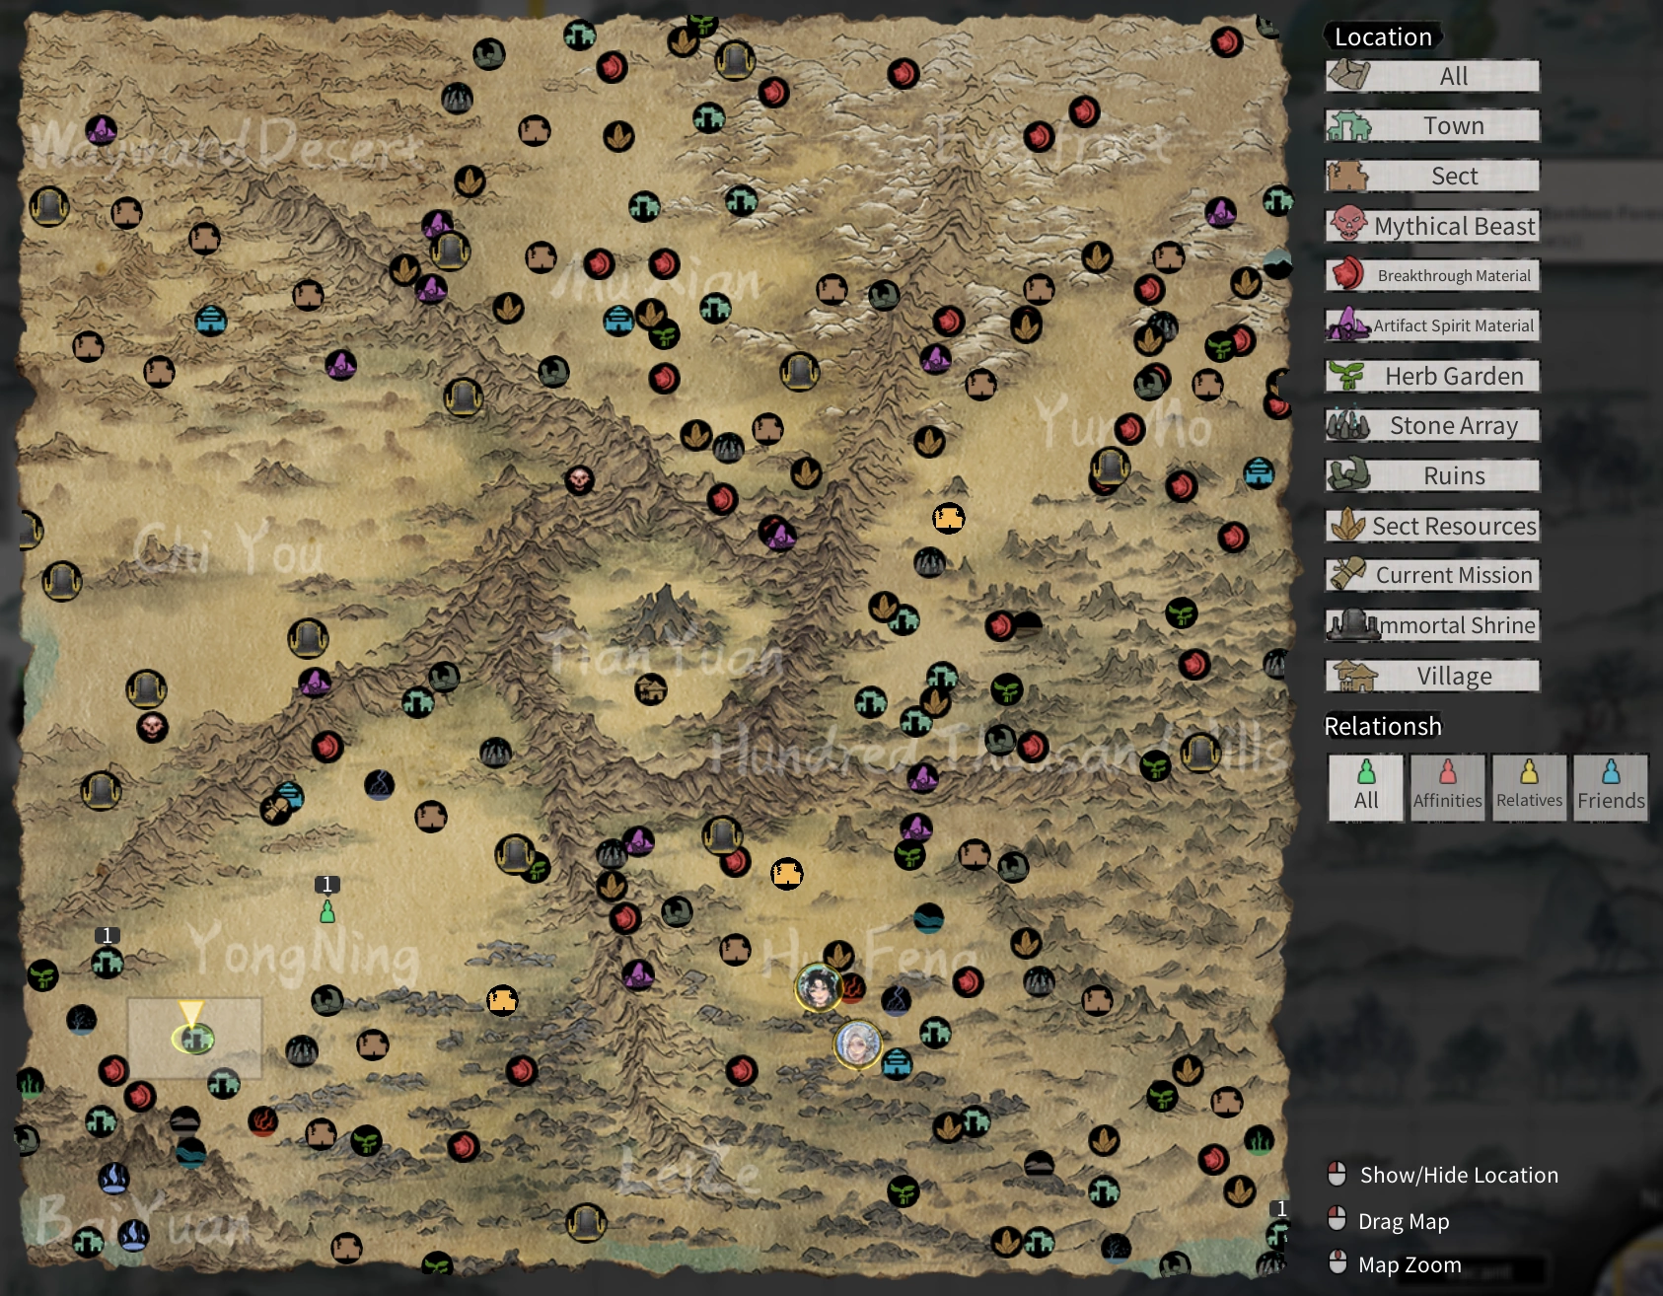Click the orange marker below the Yu Mo label
This screenshot has width=1663, height=1296.
(x=949, y=518)
